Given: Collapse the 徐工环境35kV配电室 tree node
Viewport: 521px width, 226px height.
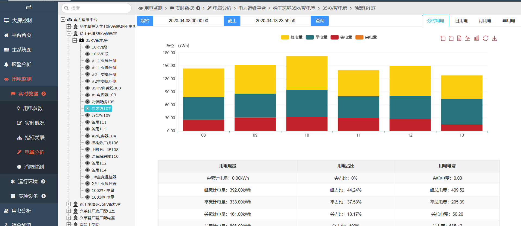Looking at the screenshot, I should click(x=69, y=33).
